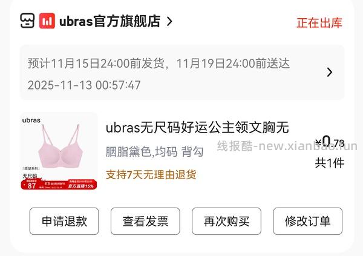Viewport: 363px width, 256px height.
Task: Tap the red ubras brand logo
Action: click(x=47, y=21)
